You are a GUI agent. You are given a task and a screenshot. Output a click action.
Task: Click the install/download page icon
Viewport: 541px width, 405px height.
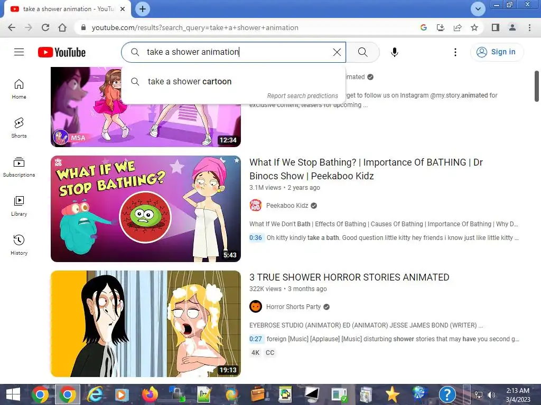441,27
